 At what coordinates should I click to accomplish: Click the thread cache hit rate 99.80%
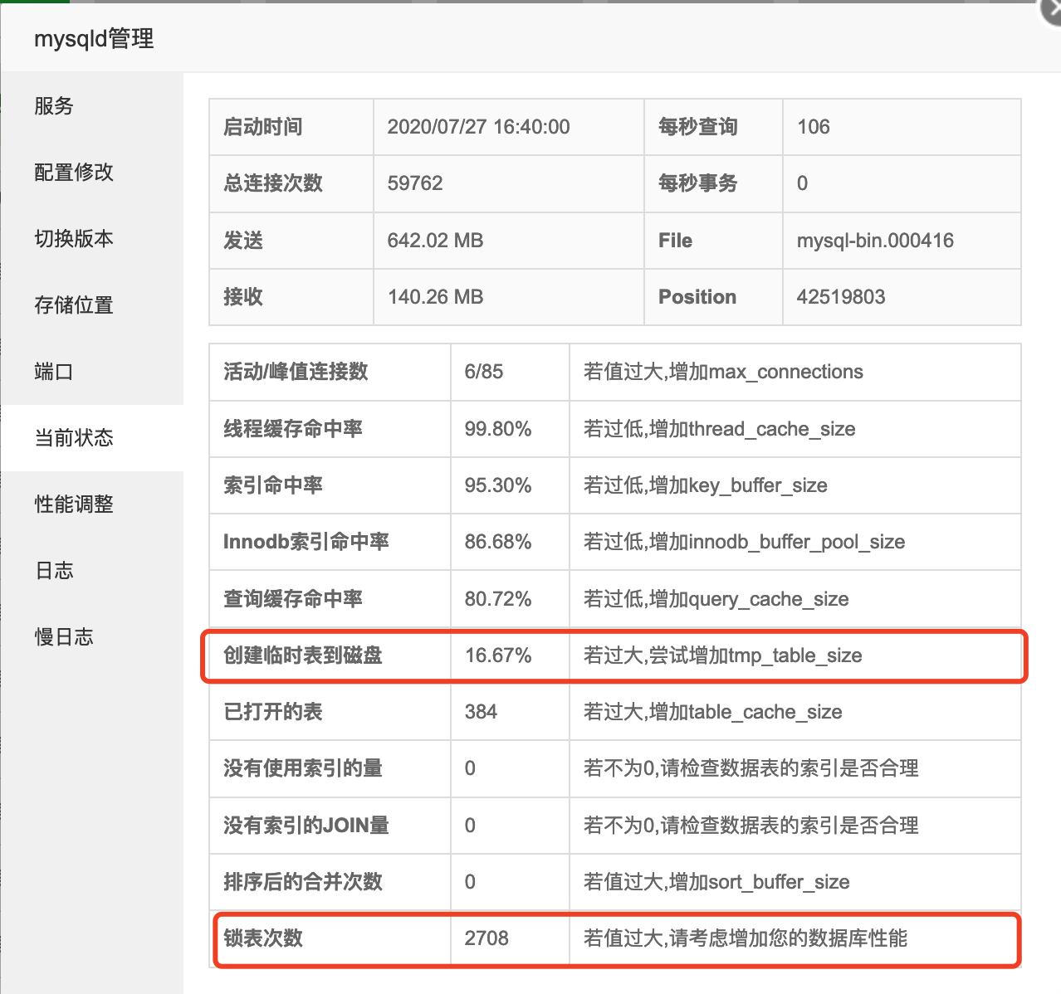click(498, 429)
